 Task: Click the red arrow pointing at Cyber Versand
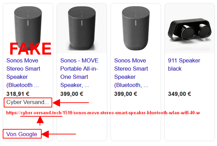pos(71,103)
